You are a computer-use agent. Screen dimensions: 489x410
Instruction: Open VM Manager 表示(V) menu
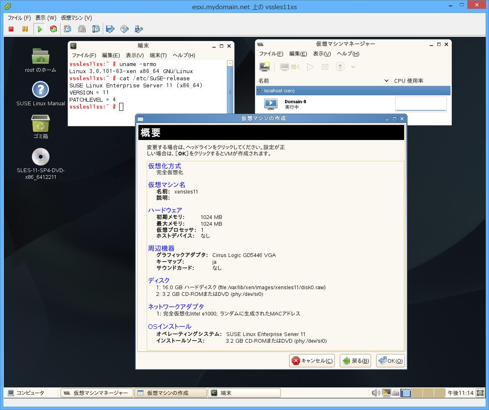[322, 53]
